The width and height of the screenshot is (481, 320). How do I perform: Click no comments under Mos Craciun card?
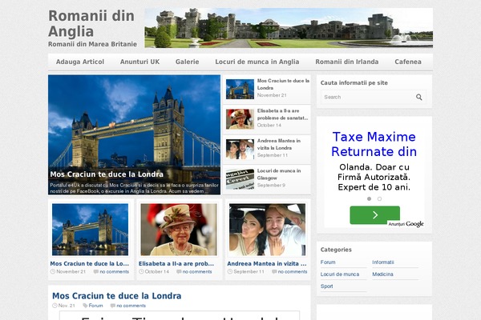pos(115,272)
